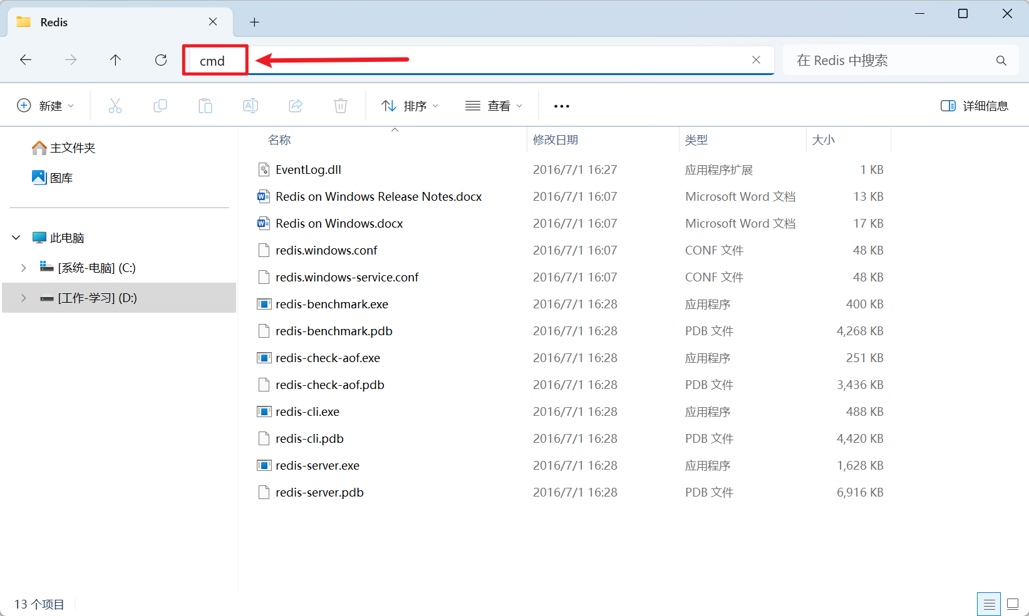The height and width of the screenshot is (616, 1029).
Task: Select redis.windows-service.conf file
Action: click(x=347, y=277)
